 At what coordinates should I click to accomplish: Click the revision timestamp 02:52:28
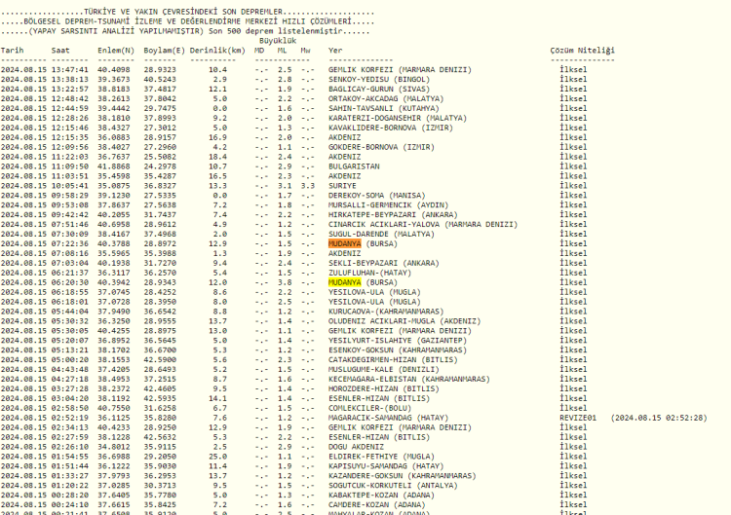pos(686,418)
